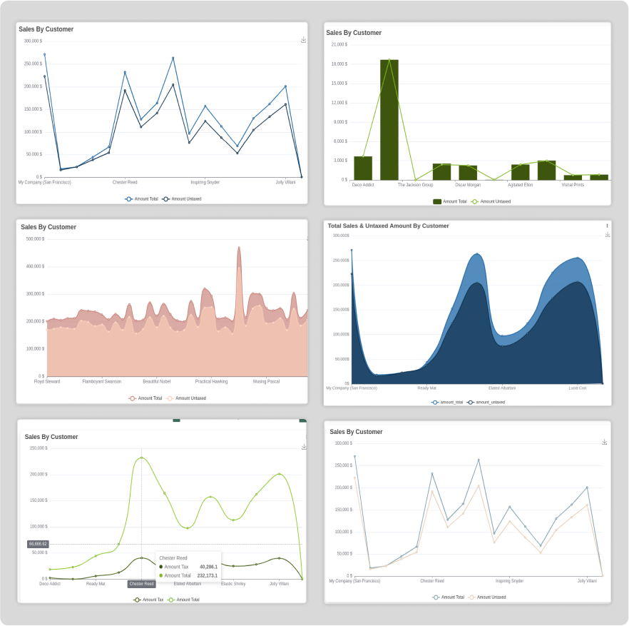Click the Chester Reed axis label highlight
629x626 pixels.
[141, 584]
